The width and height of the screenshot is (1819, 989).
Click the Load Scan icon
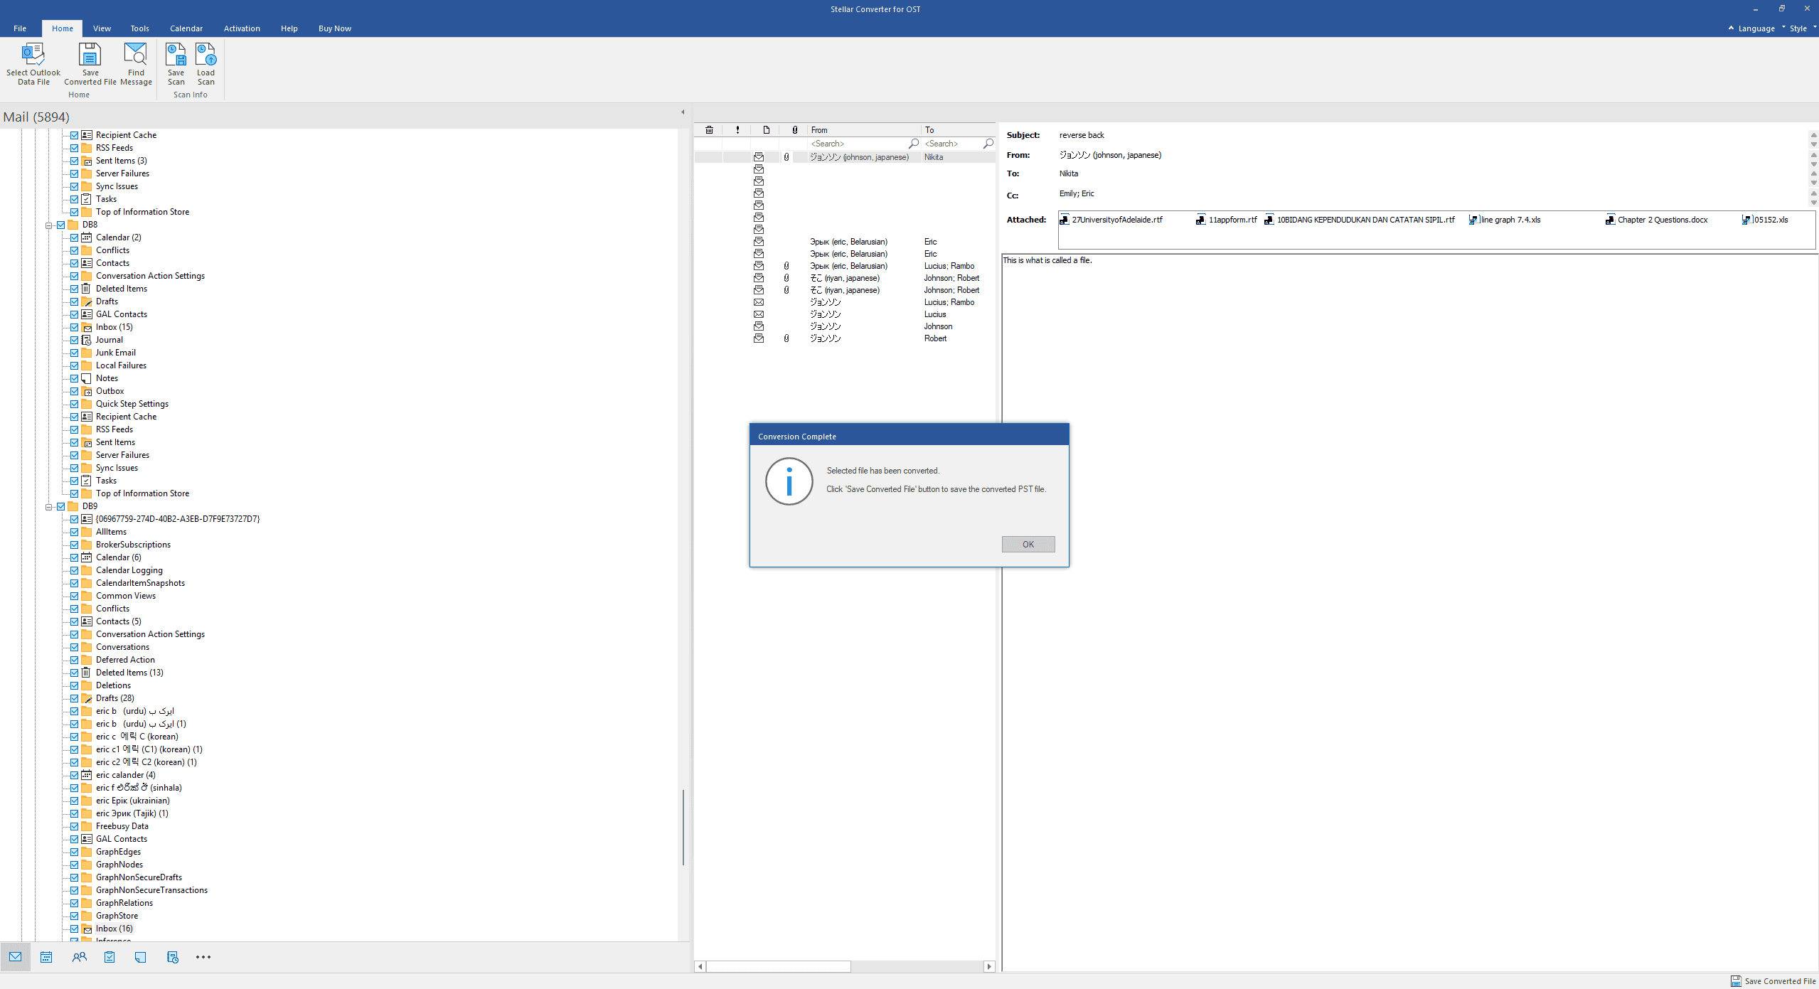tap(206, 64)
